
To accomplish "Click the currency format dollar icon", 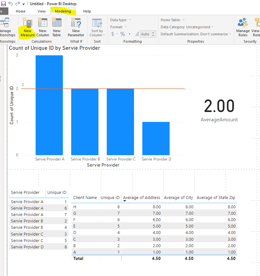I will point(112,34).
